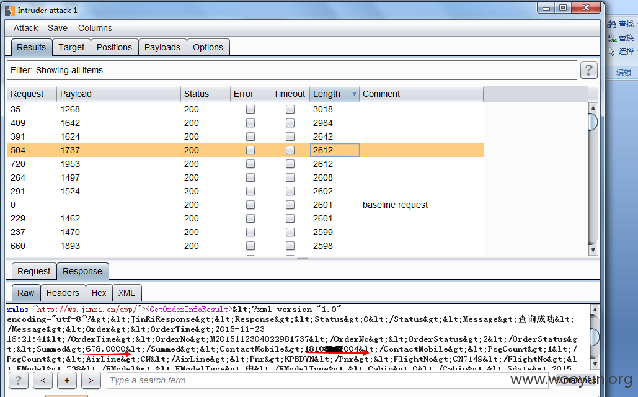This screenshot has height=397, width=638.
Task: Open the search help question mark button
Action: 19,380
